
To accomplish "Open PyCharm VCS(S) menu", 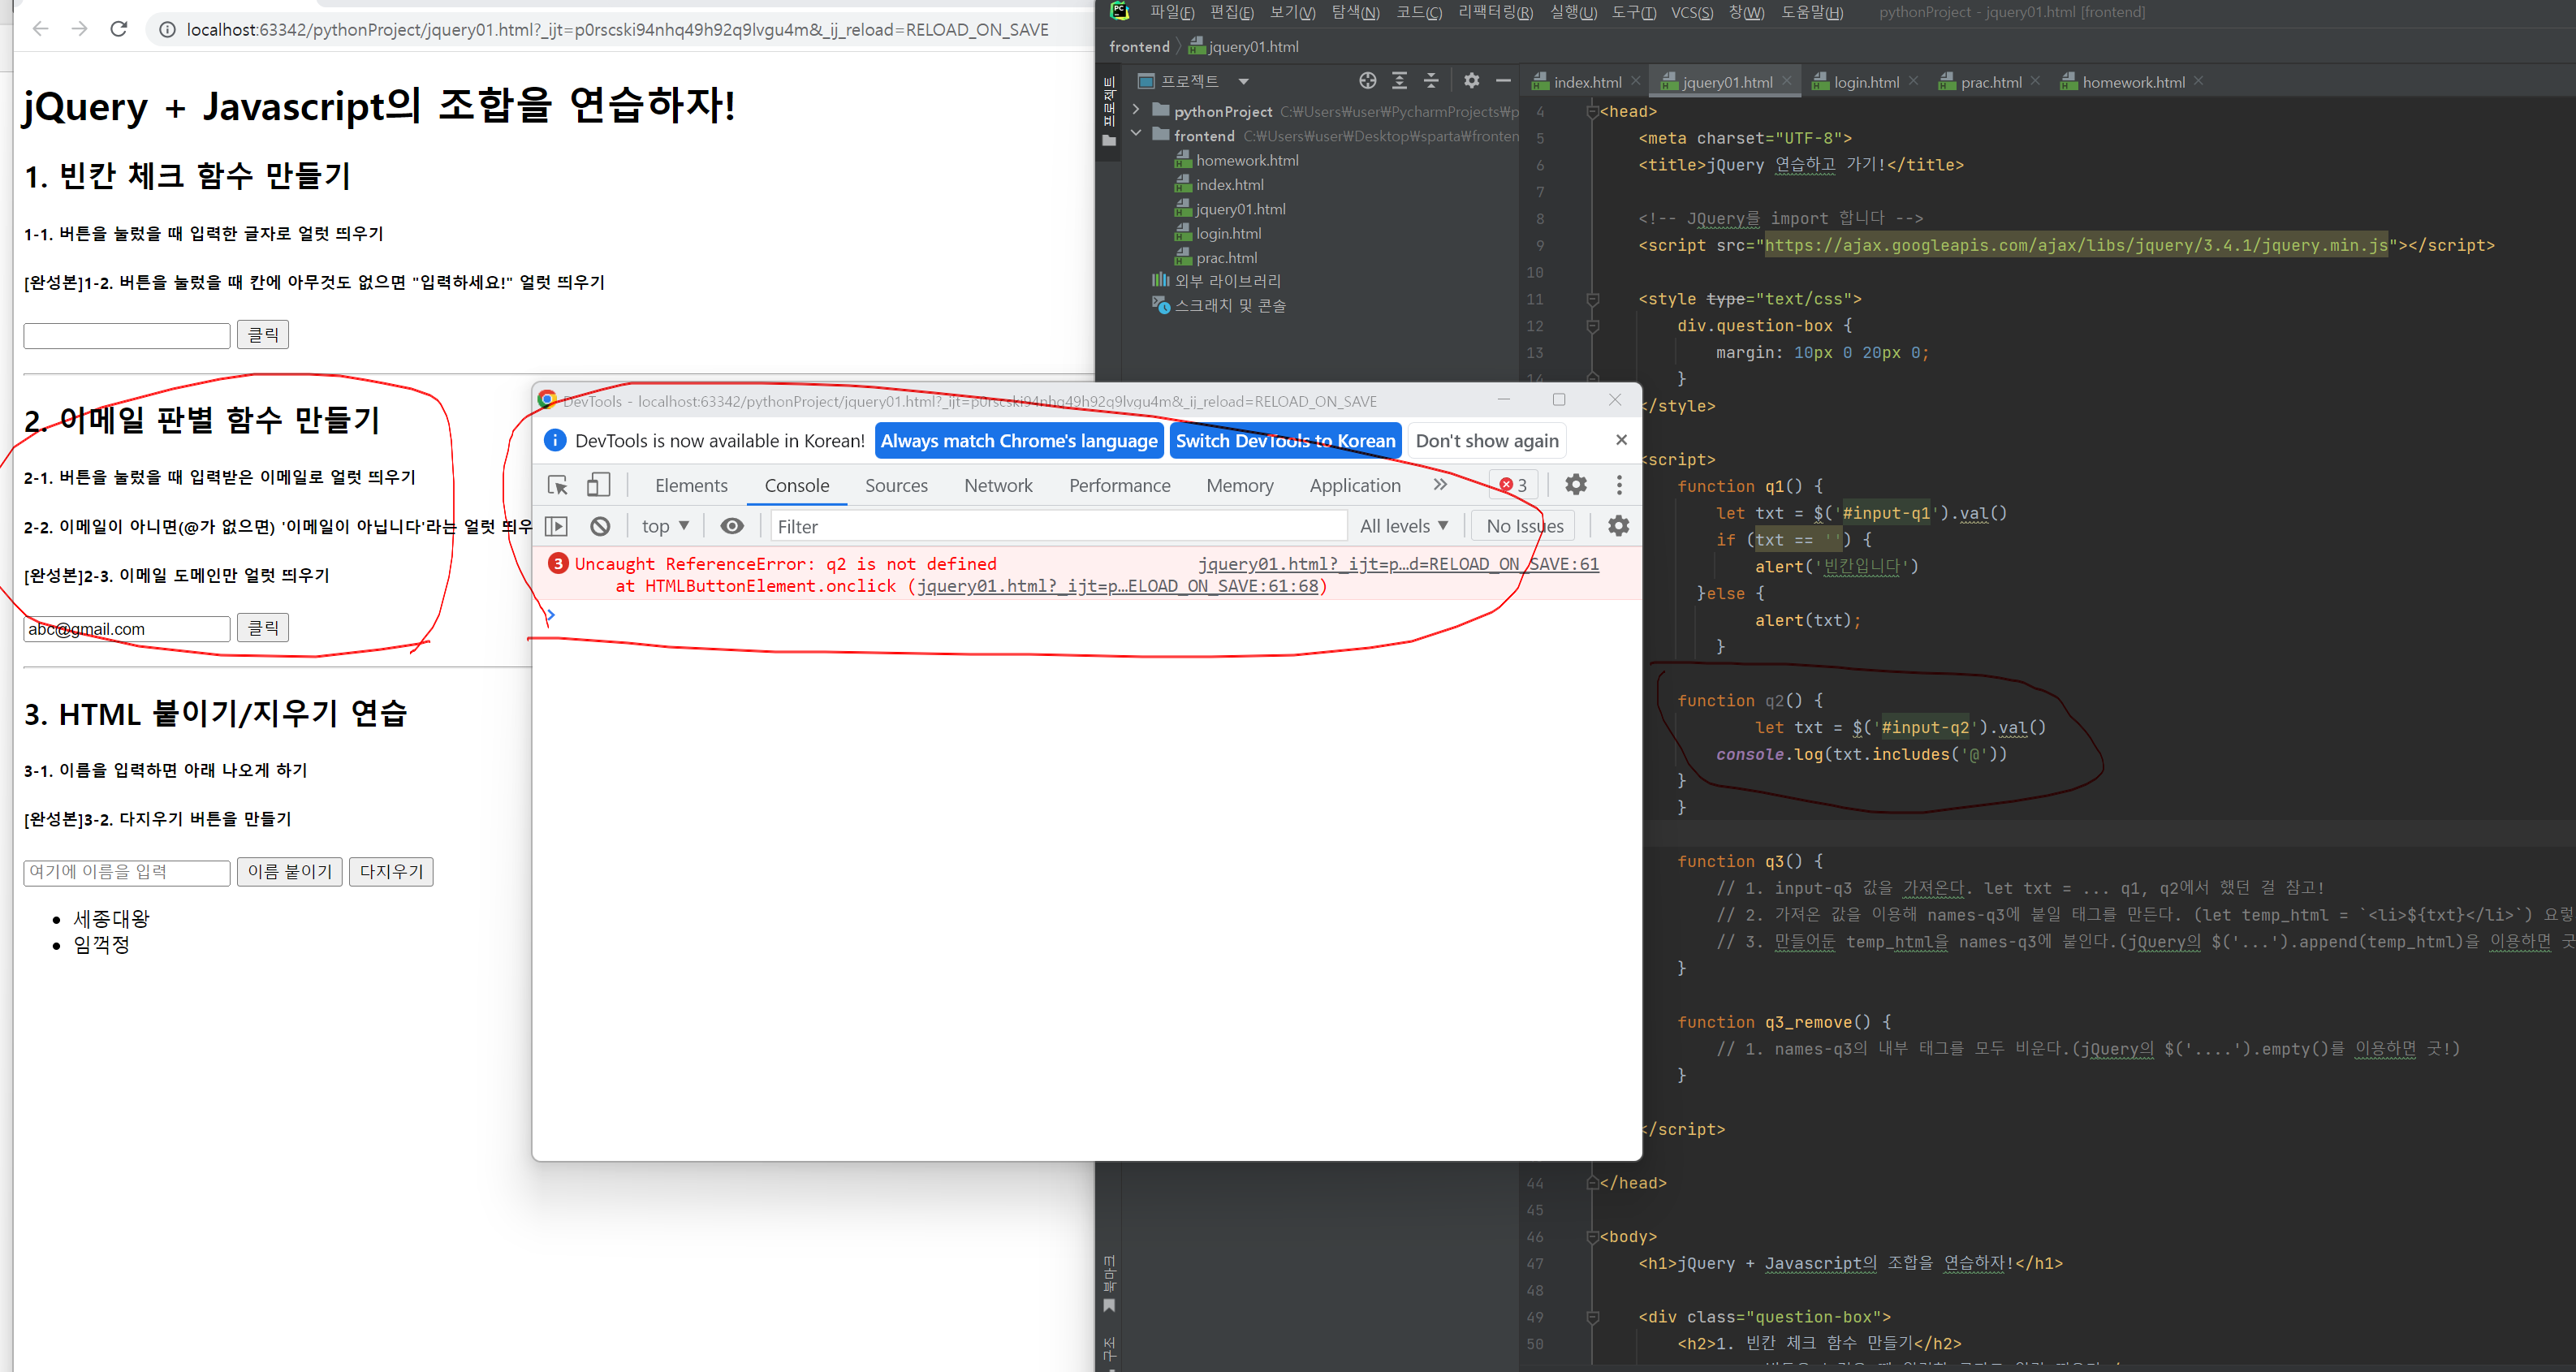I will point(1692,12).
